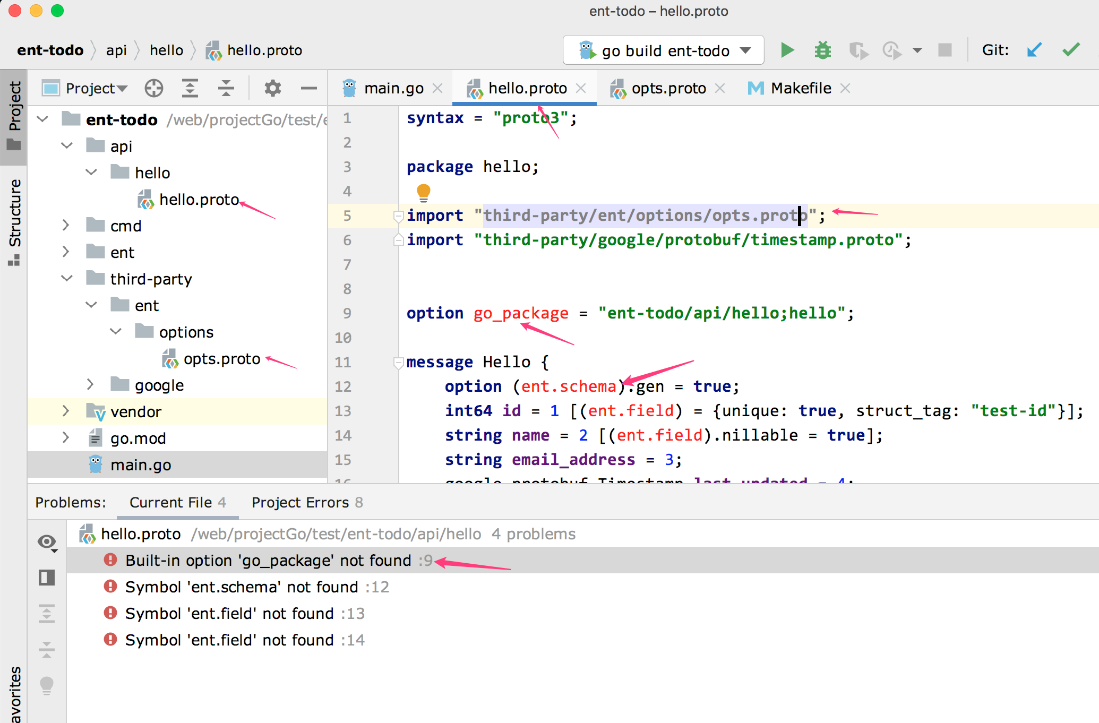Click hello.proto breadcrumb in navigation bar
Screen dimensions: 1099x723
[x=254, y=50]
